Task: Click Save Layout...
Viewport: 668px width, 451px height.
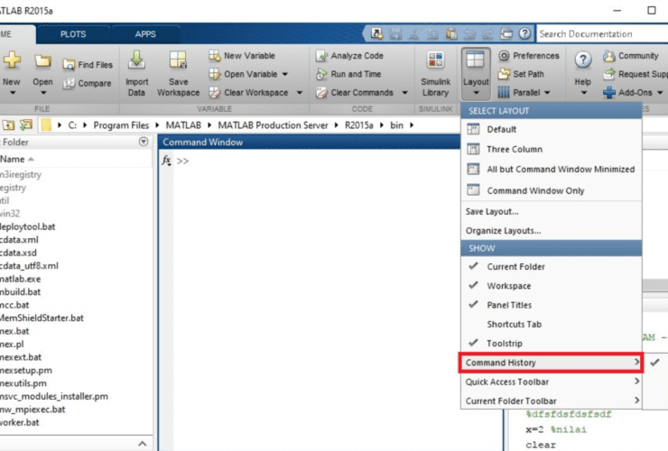Action: (x=552, y=211)
